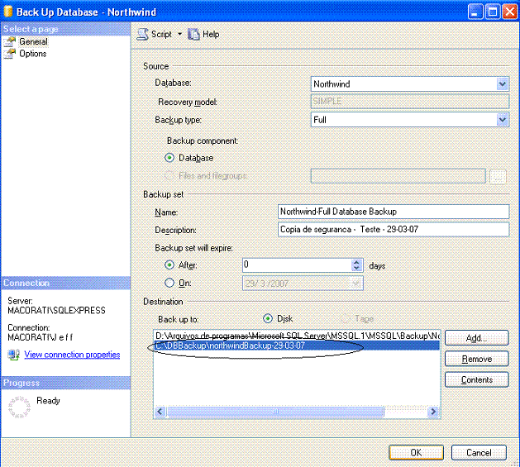Close the Back Up Database window
The image size is (520, 467).
coord(510,12)
